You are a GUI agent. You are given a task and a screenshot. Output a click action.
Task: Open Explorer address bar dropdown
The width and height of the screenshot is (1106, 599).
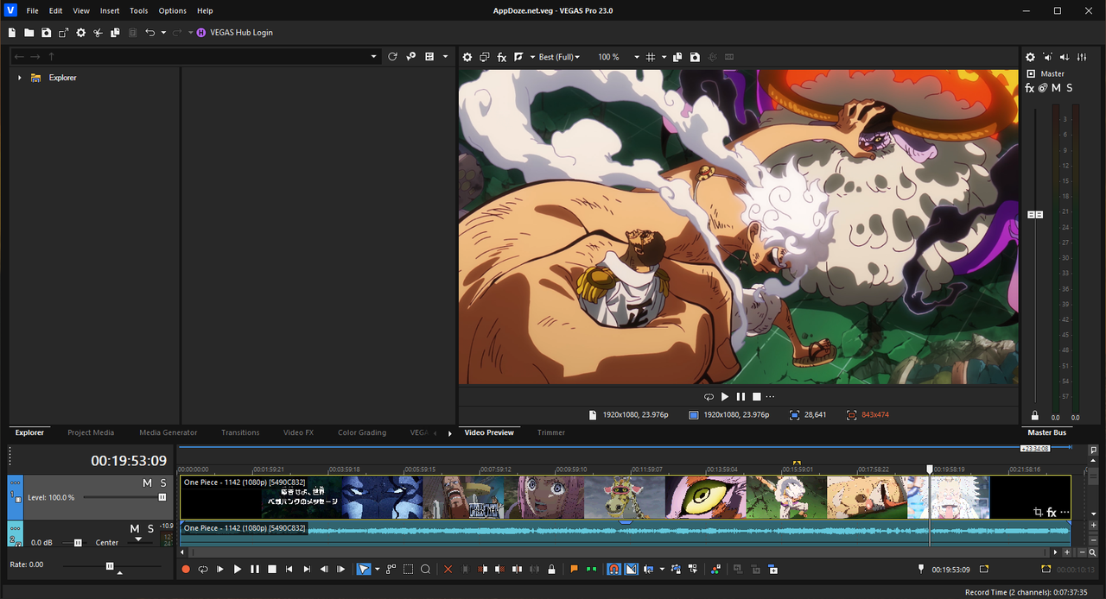pos(374,56)
